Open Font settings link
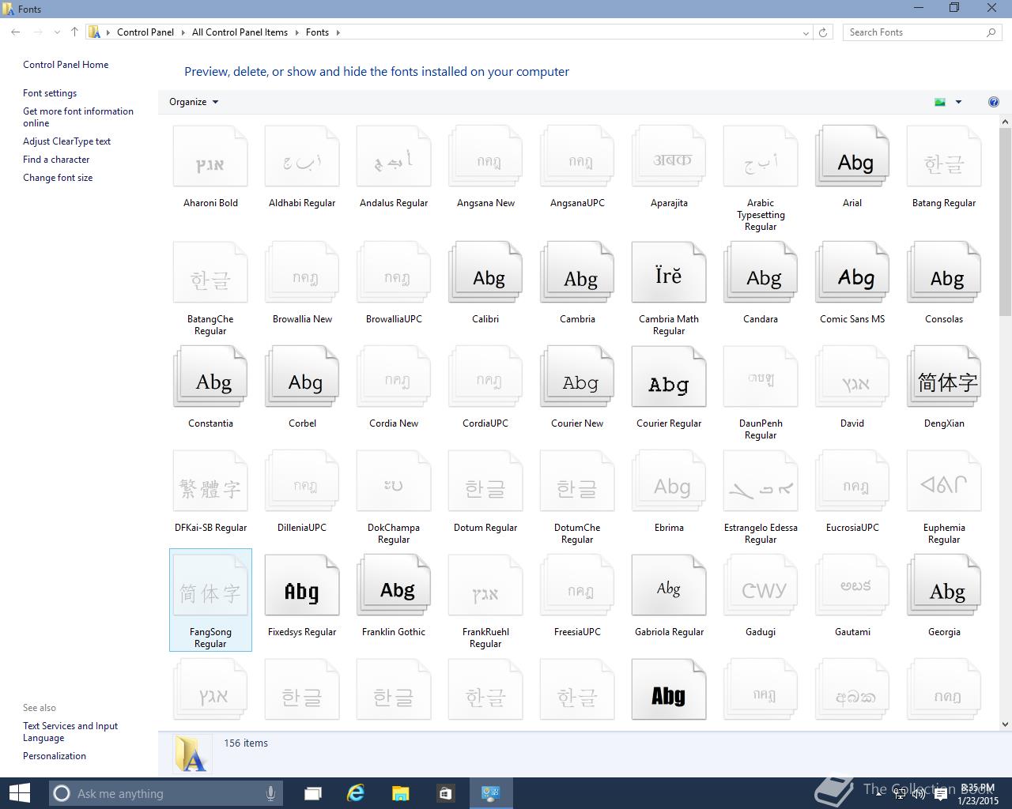This screenshot has height=809, width=1012. 50,93
